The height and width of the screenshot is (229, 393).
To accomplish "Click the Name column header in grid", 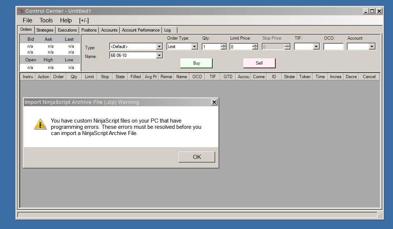I will click(182, 77).
